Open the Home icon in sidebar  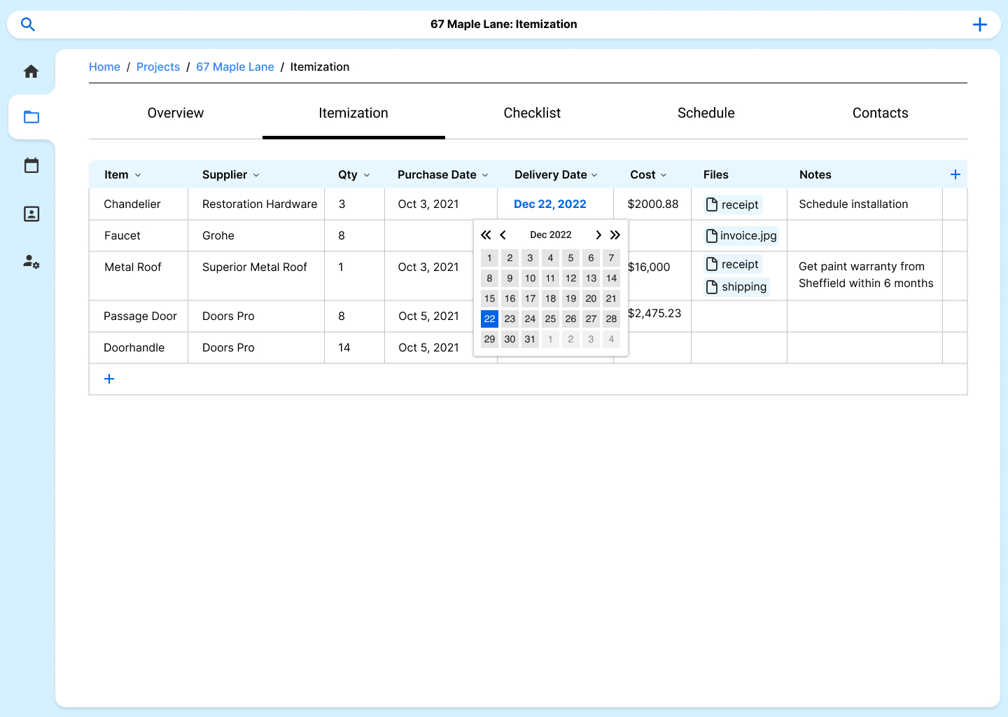point(31,71)
